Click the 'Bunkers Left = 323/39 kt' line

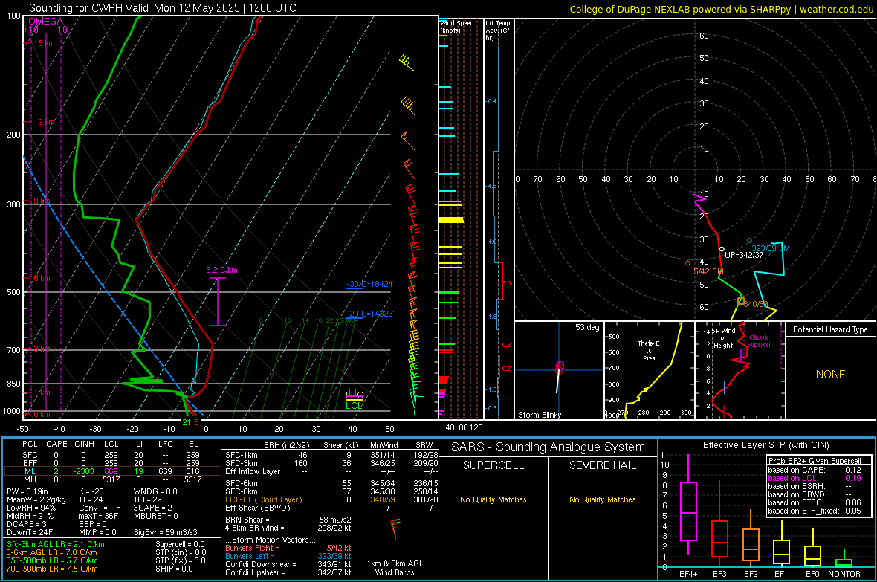pos(288,556)
